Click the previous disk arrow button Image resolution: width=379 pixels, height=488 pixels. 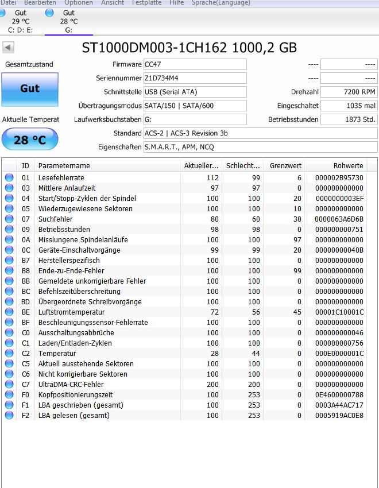8,48
